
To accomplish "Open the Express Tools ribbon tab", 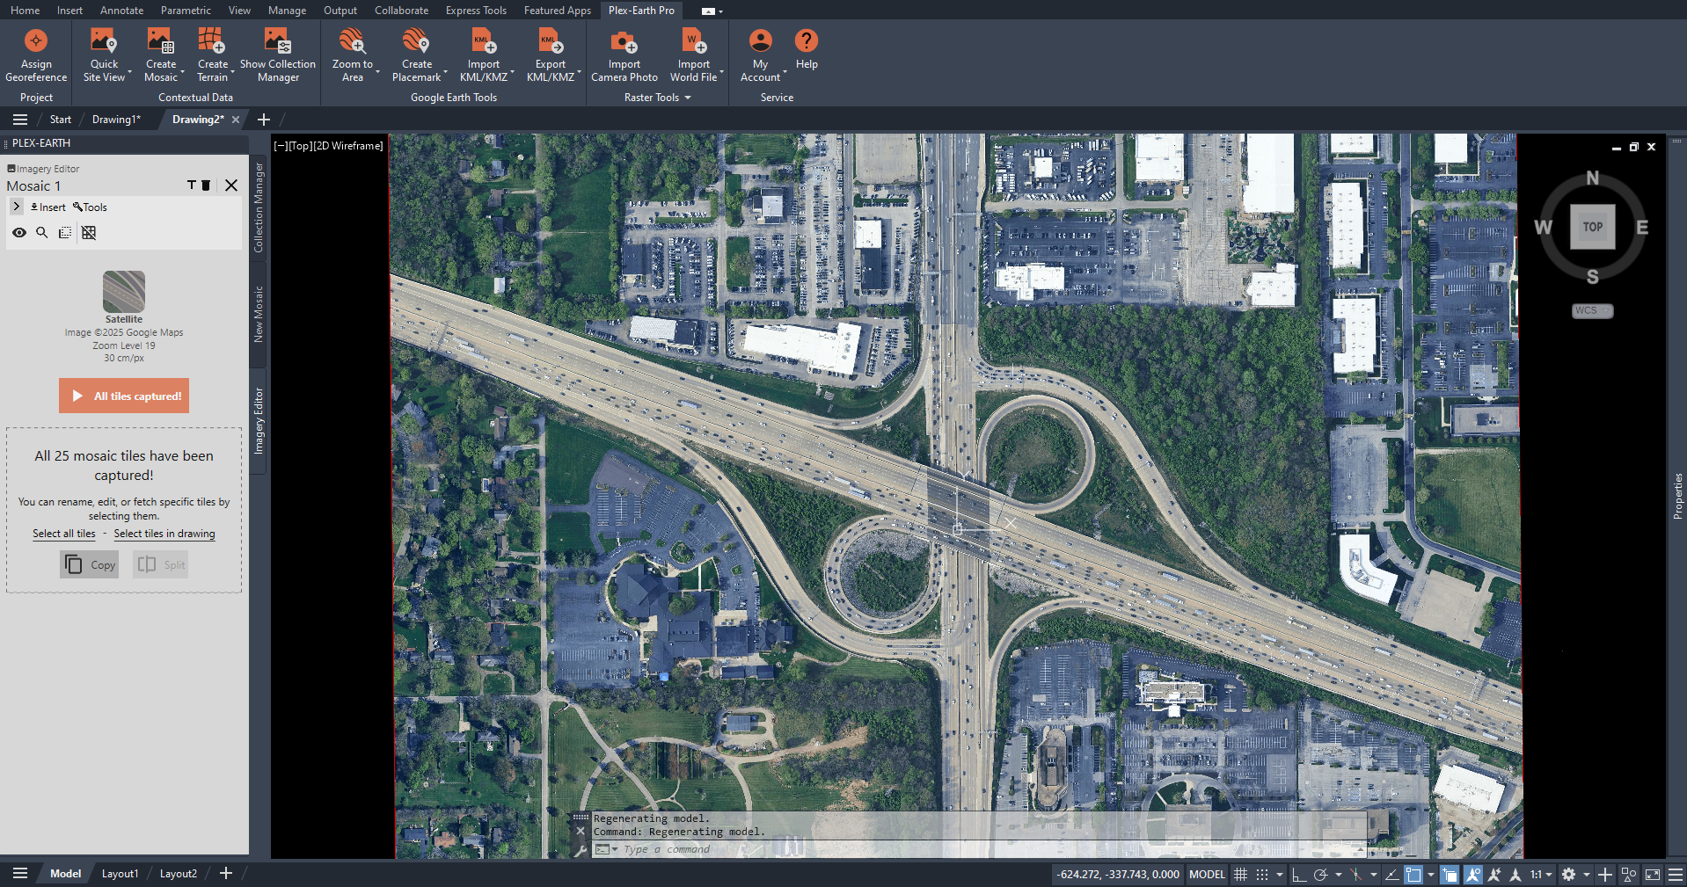I will (x=476, y=11).
